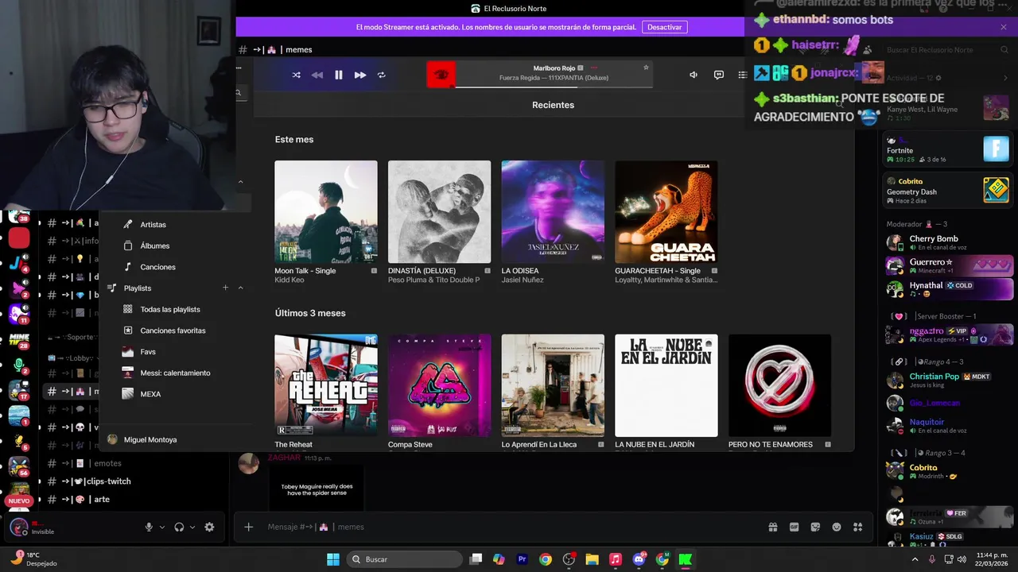Open Artistas in the music library sidebar

click(153, 225)
